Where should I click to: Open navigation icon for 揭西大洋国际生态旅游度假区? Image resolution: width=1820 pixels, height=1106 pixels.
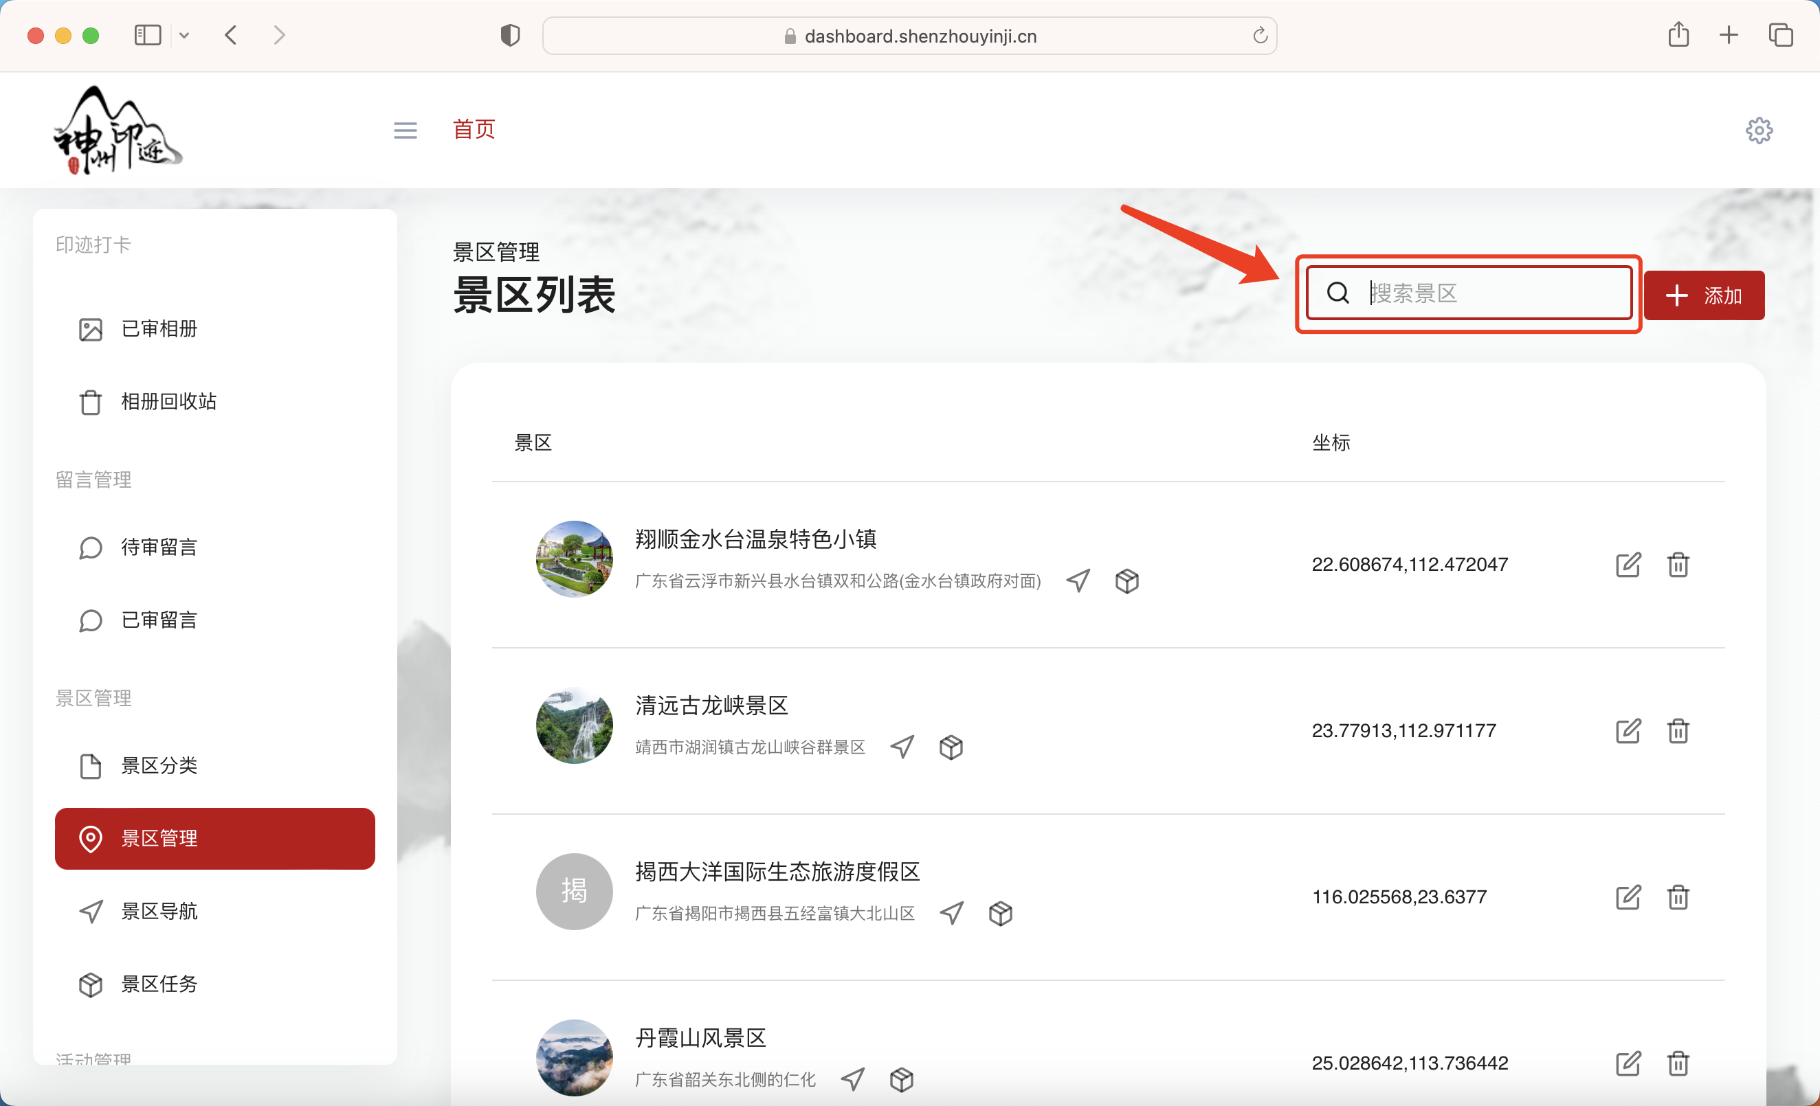951,913
